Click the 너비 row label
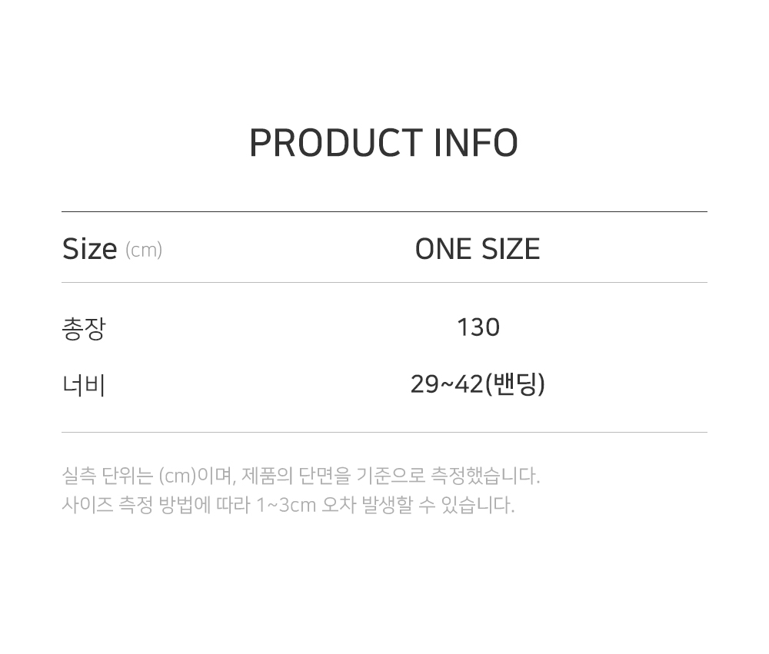769x654 pixels. pos(83,384)
